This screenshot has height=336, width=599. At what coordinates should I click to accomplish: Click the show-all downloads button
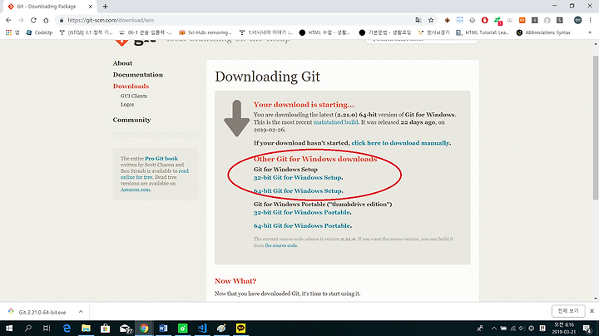tap(568, 311)
